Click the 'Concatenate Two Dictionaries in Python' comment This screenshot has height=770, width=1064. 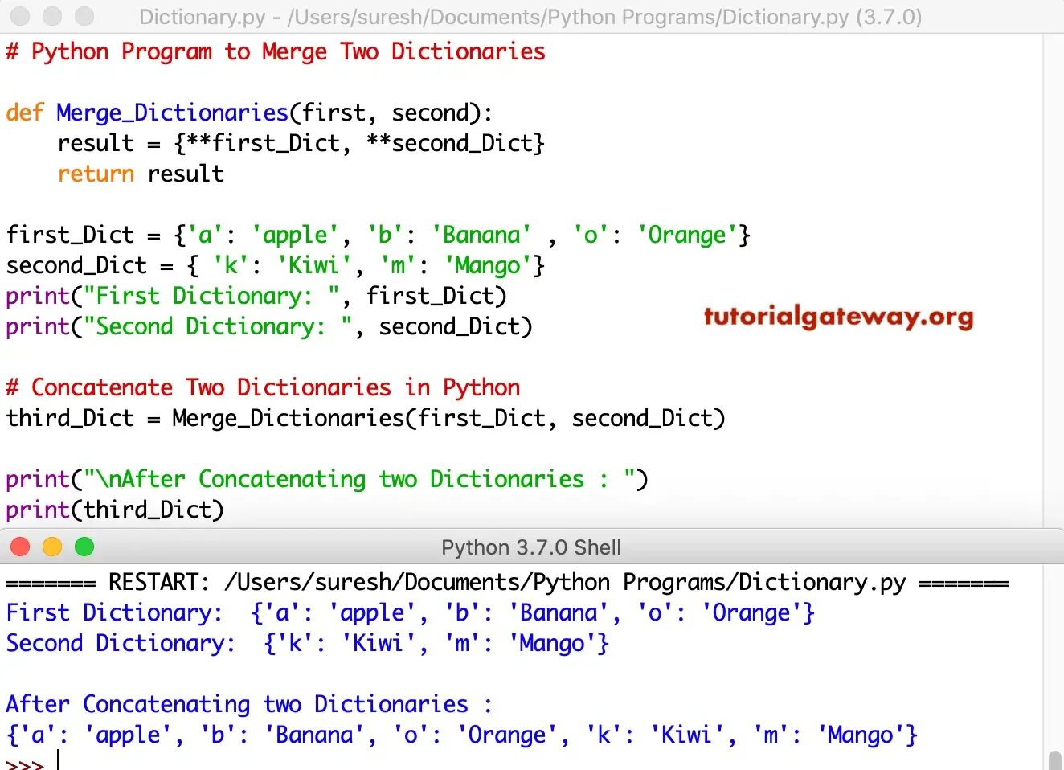click(263, 388)
